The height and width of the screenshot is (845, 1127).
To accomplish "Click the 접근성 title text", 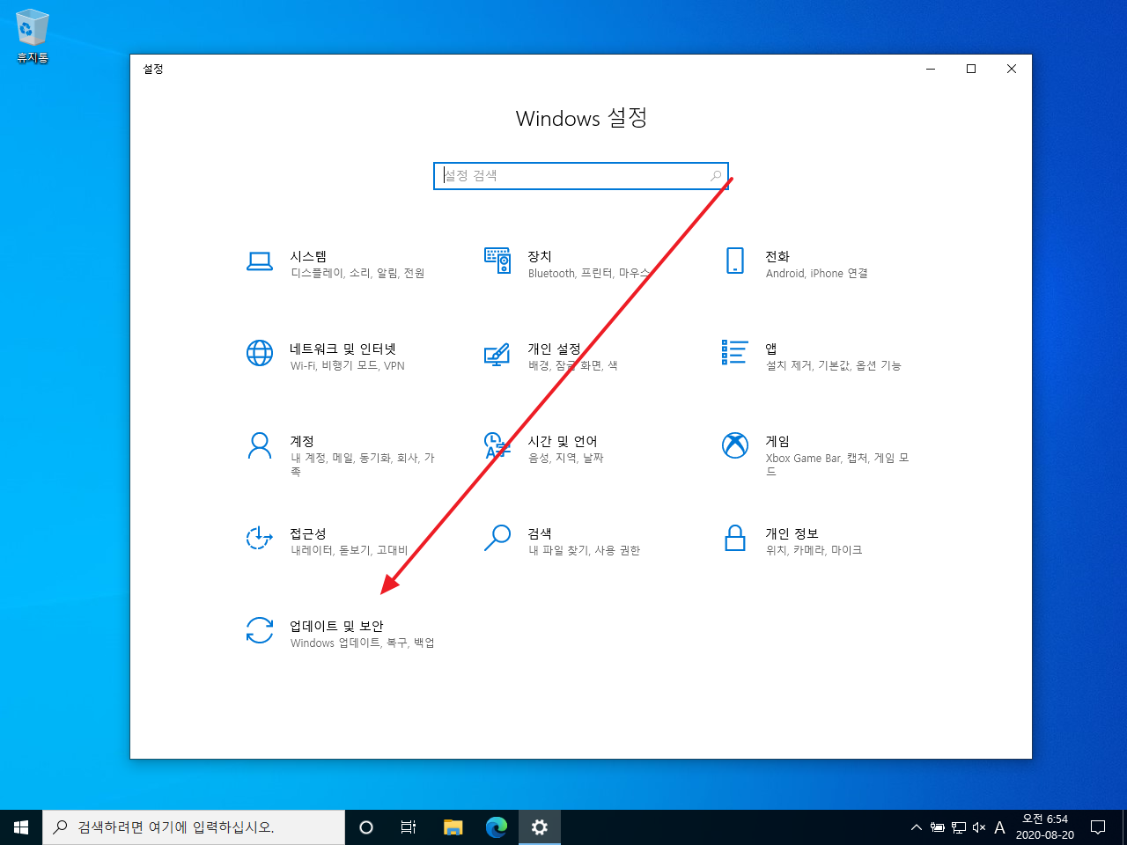I will pos(308,533).
